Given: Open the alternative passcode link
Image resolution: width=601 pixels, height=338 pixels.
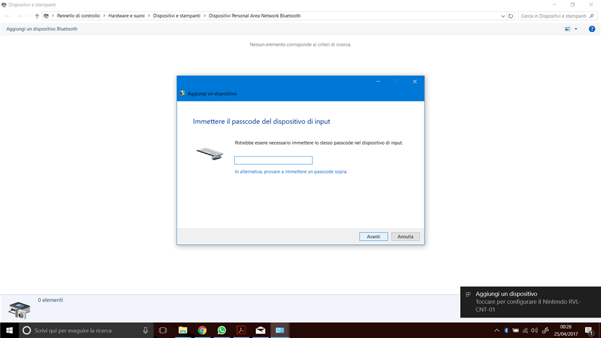Looking at the screenshot, I should pyautogui.click(x=291, y=171).
